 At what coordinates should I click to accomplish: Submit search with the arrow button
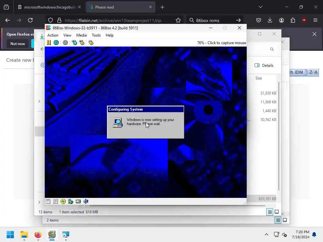click(x=238, y=20)
